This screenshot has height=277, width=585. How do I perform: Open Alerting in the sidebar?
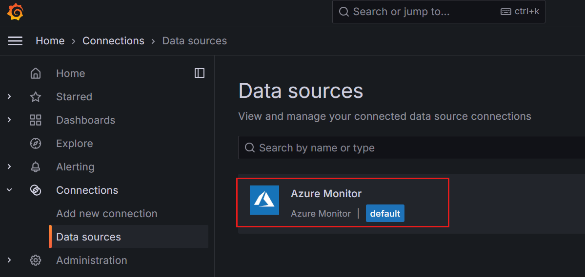75,167
